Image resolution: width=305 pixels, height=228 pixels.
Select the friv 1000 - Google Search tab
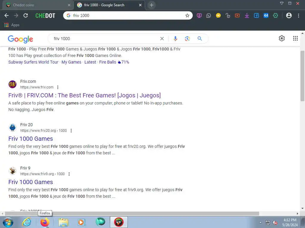(109, 5)
